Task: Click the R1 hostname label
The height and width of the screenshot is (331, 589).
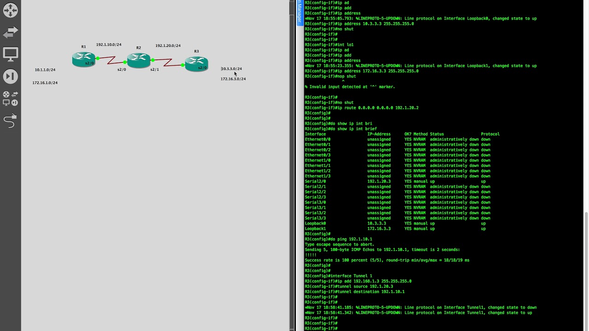Action: pyautogui.click(x=83, y=46)
